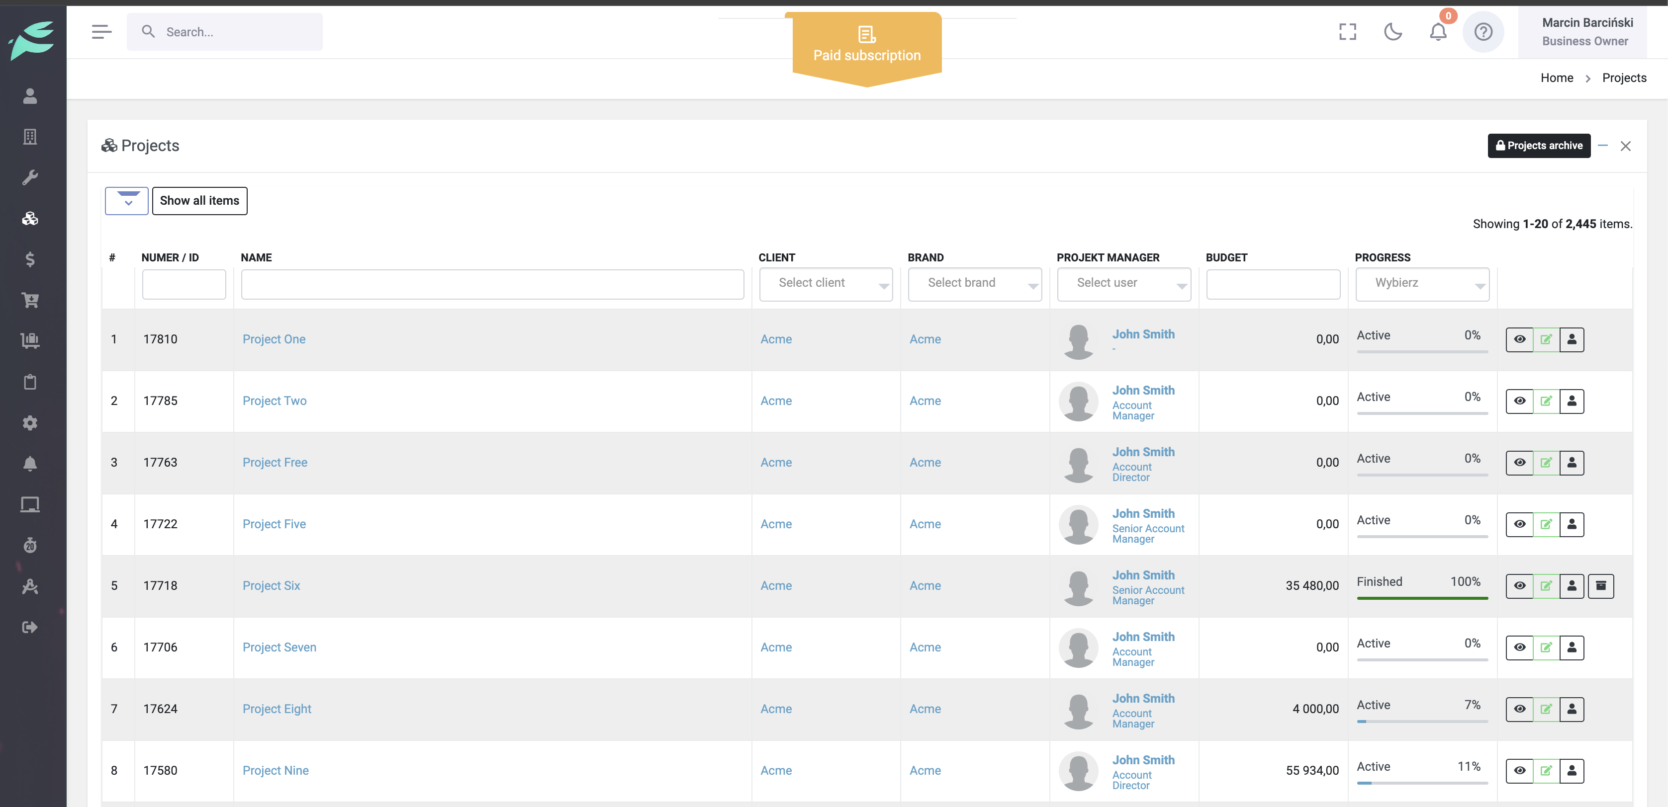
Task: Open the users icon in sidebar
Action: coord(30,96)
